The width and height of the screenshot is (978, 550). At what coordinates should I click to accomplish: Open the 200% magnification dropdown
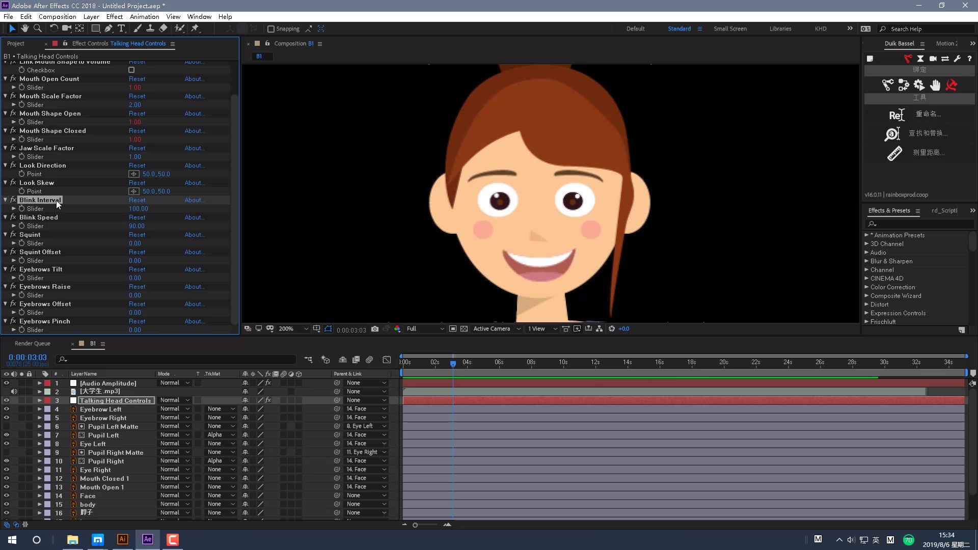(x=293, y=329)
